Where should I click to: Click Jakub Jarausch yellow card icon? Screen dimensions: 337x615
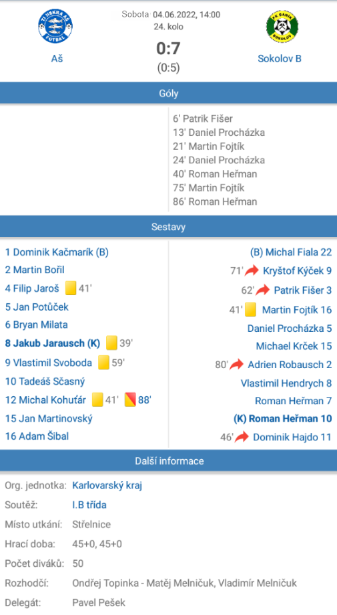(x=112, y=343)
